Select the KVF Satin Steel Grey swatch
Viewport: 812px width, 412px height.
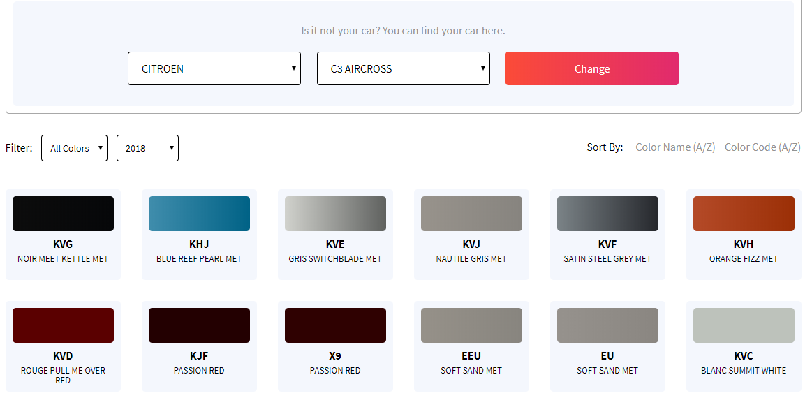pos(607,214)
